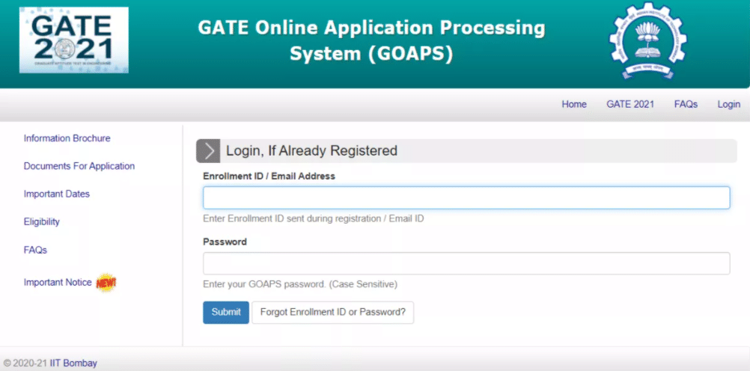Open FAQs in the left sidebar
750x371 pixels.
pos(35,250)
